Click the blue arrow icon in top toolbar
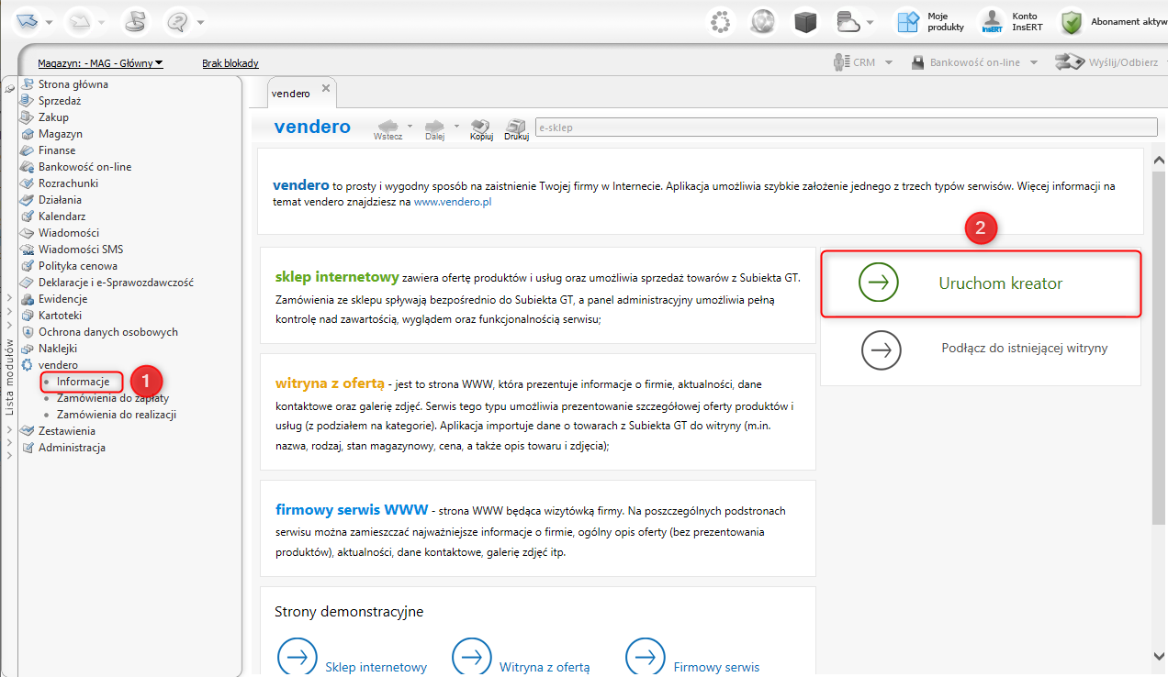The image size is (1168, 677). pyautogui.click(x=25, y=20)
